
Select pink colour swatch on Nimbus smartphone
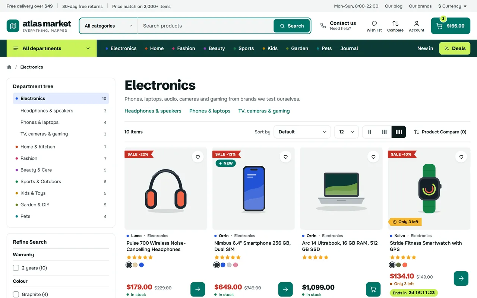point(236,265)
